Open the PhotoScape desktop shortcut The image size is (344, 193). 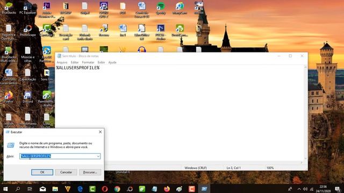tap(27, 31)
